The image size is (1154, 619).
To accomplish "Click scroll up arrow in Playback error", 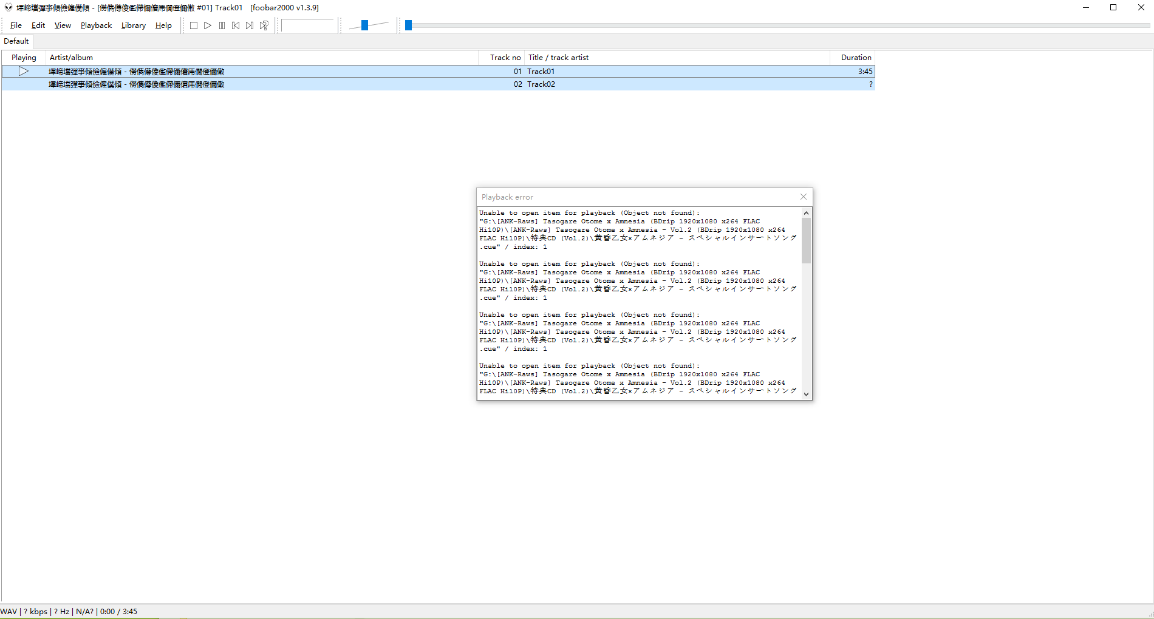I will [807, 213].
